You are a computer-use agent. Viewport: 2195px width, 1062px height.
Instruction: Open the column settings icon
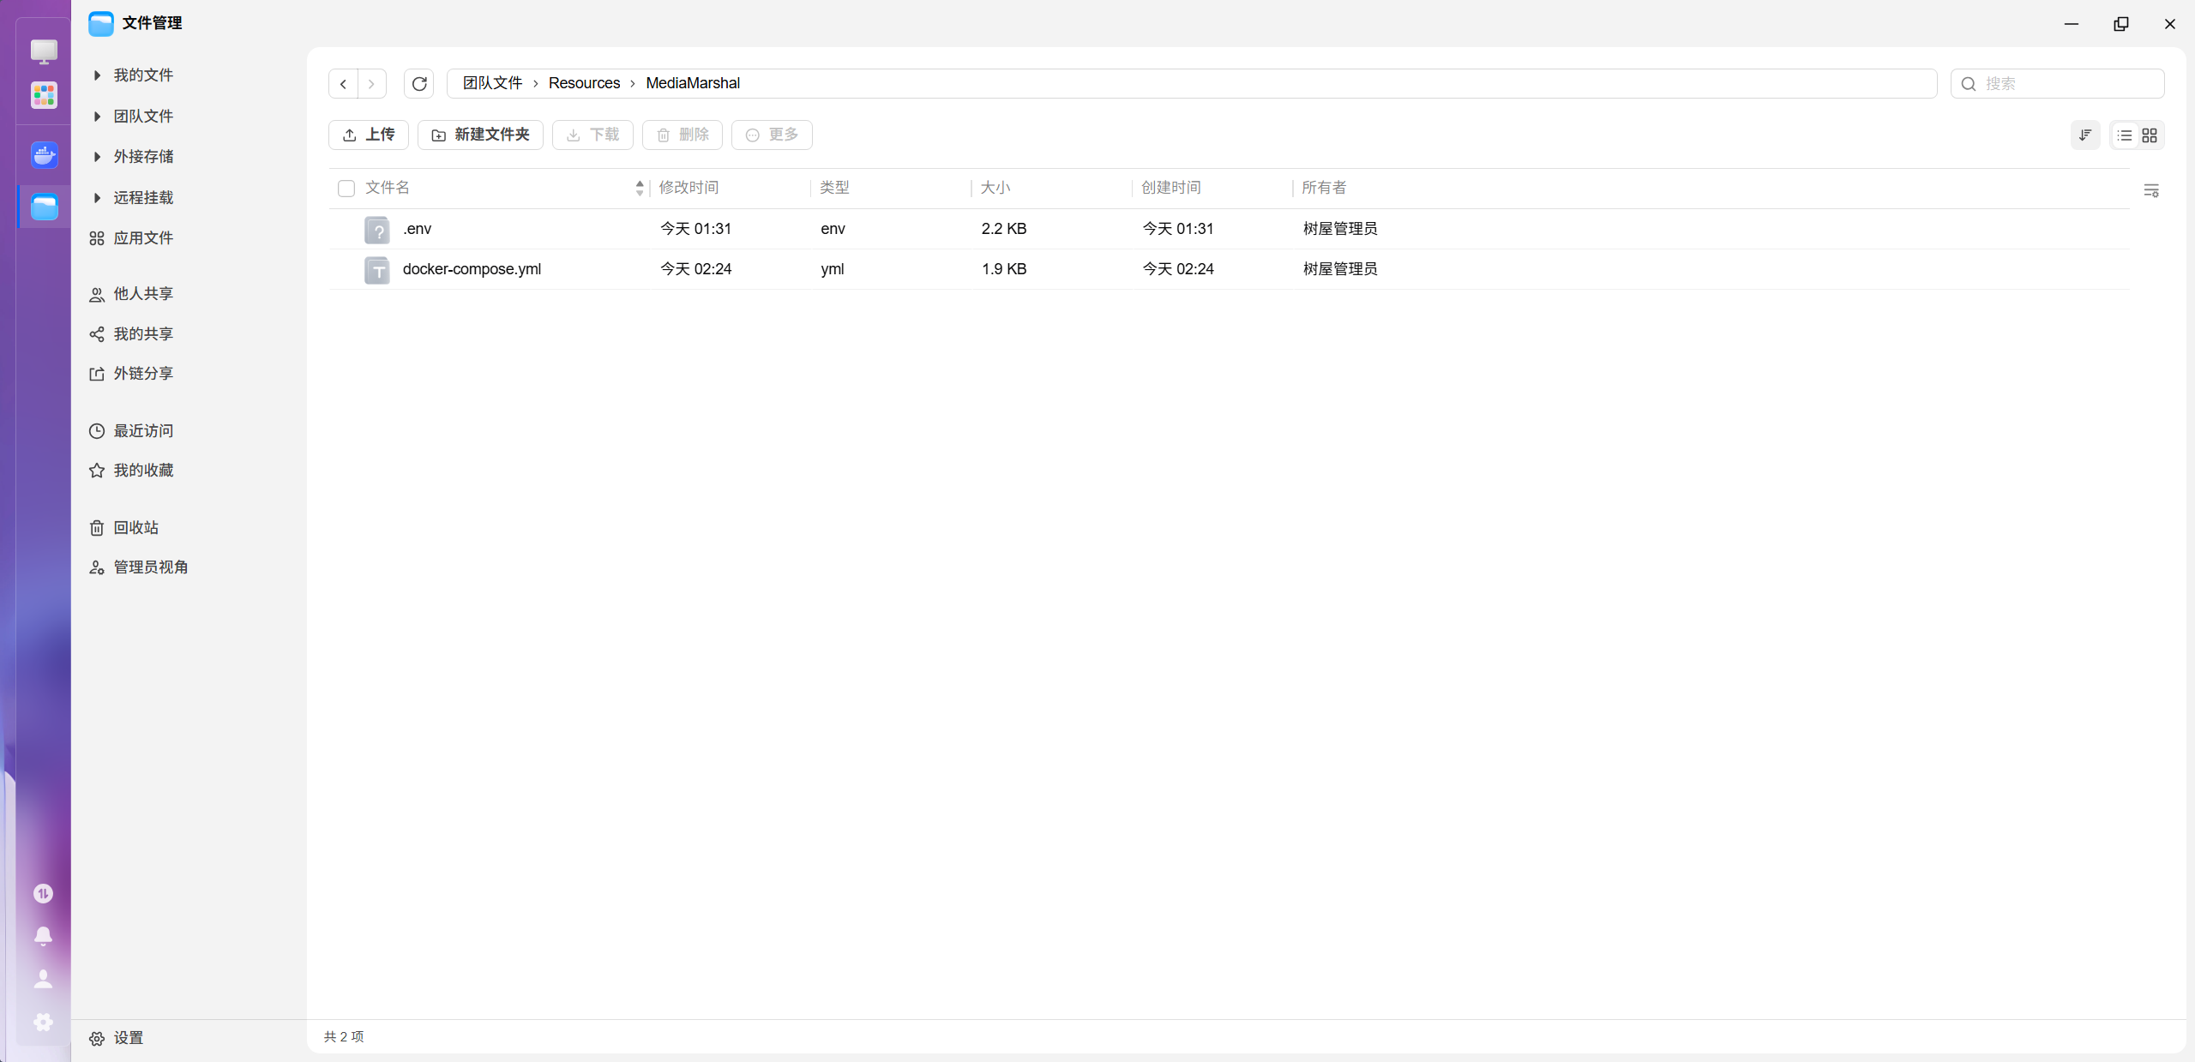coord(2151,190)
